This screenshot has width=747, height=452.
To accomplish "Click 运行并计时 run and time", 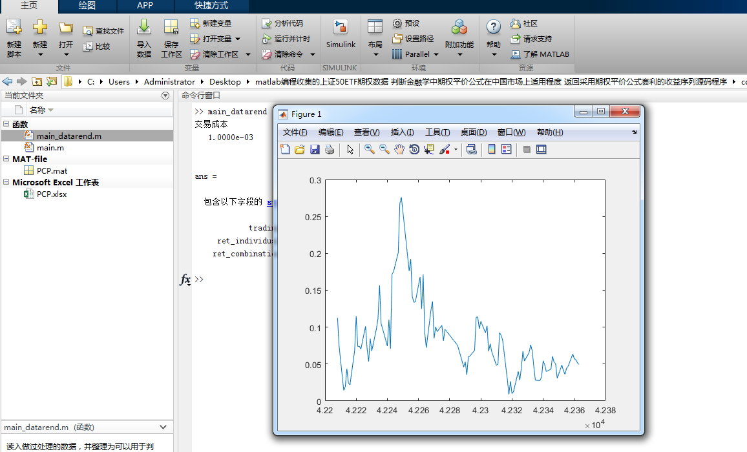I will (x=286, y=39).
